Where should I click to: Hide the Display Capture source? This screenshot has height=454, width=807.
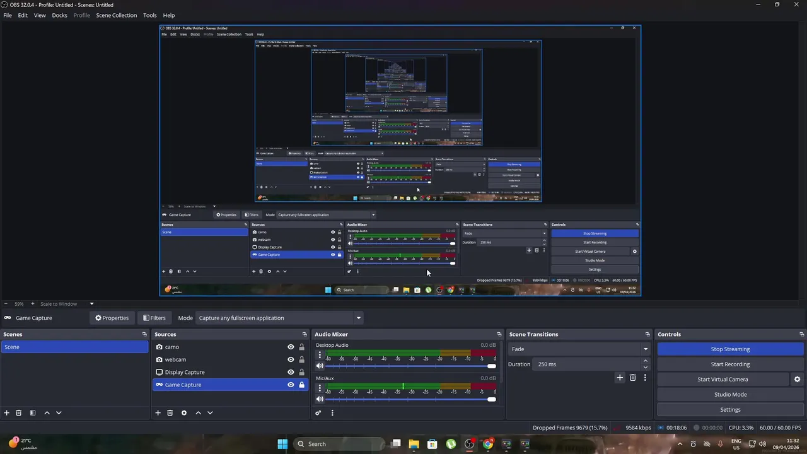291,372
